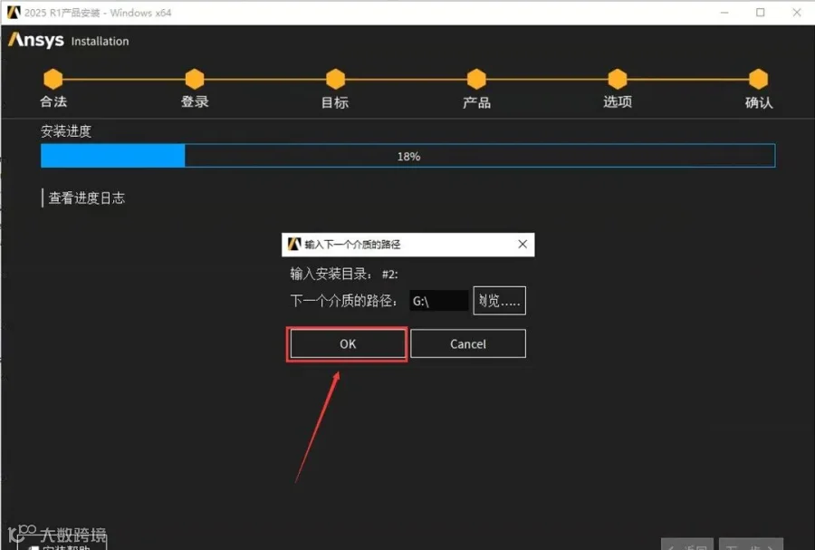Screen dimensions: 815x550
Task: Click the 产品 step label
Action: coord(476,102)
